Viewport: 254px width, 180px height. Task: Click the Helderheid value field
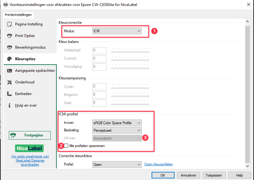coord(99,50)
